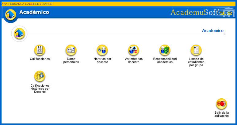237x125 pixels.
Task: Click the blue Academico section title
Action: click(213, 31)
